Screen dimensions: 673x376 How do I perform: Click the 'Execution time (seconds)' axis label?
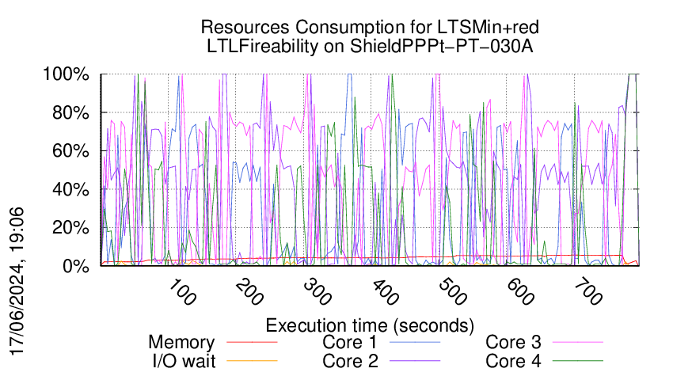point(370,326)
